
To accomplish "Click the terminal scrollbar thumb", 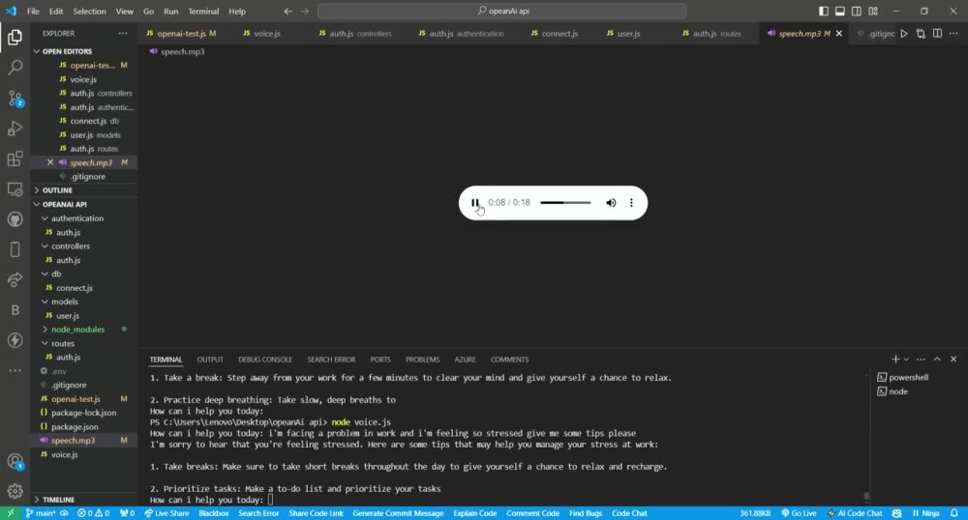I will 866,496.
